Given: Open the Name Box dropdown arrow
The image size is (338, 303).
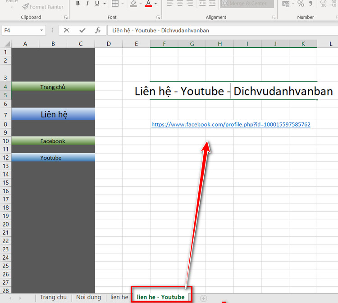Looking at the screenshot, I should coord(41,30).
